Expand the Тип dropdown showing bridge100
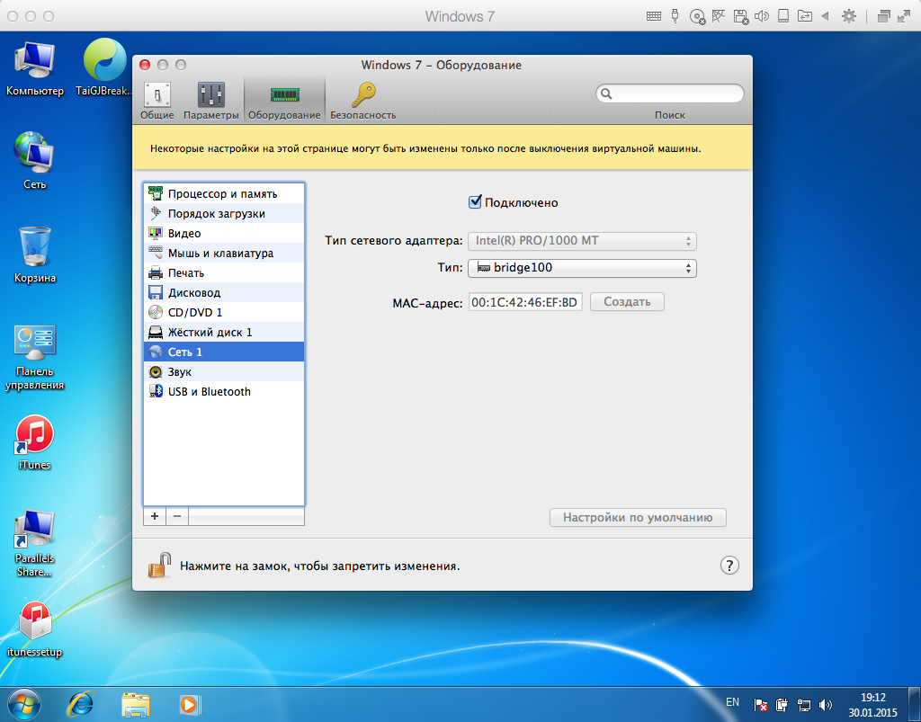This screenshot has width=921, height=722. tap(582, 268)
